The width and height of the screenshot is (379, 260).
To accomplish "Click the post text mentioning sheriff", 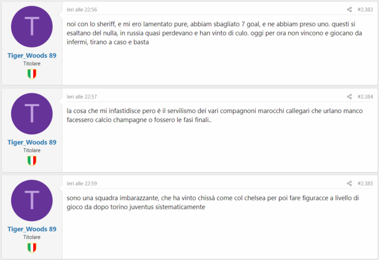I will coord(214,33).
